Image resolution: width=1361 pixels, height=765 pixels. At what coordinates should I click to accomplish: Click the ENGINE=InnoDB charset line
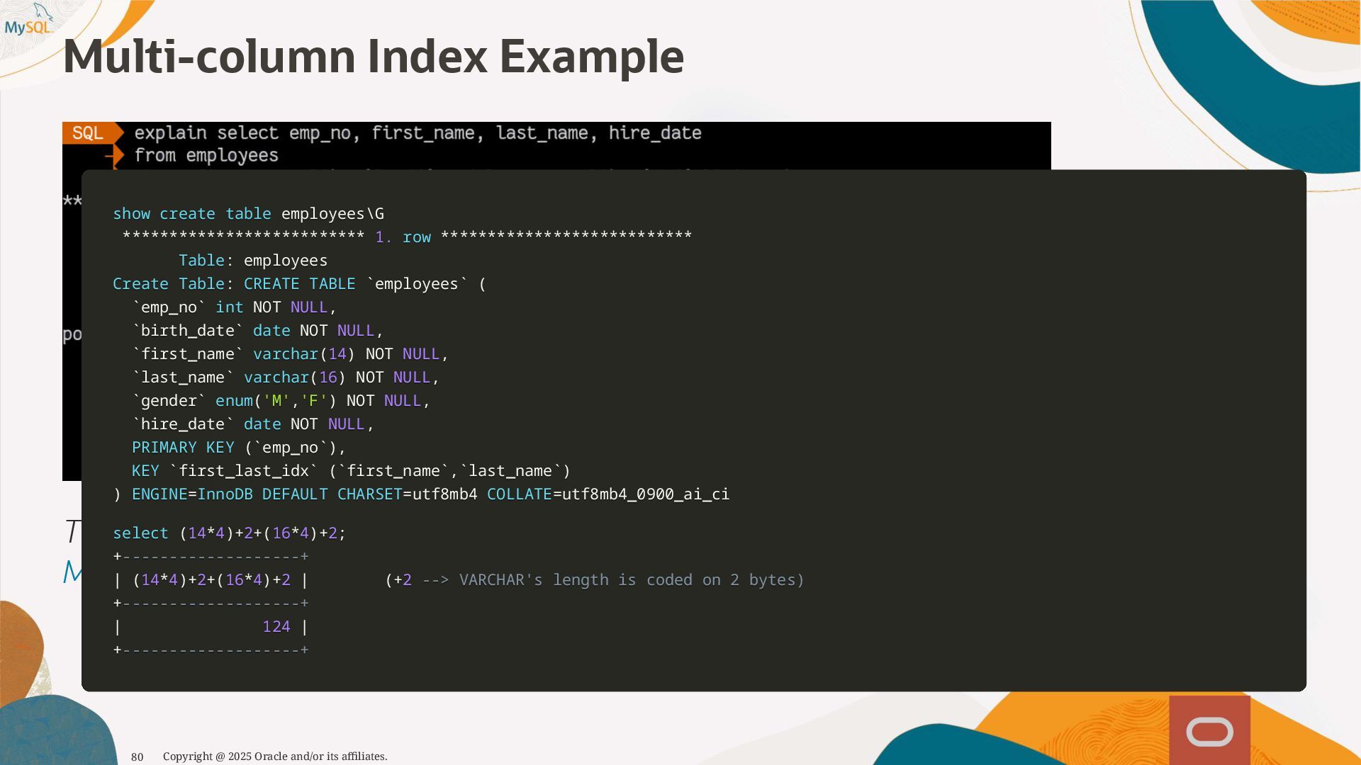[421, 494]
